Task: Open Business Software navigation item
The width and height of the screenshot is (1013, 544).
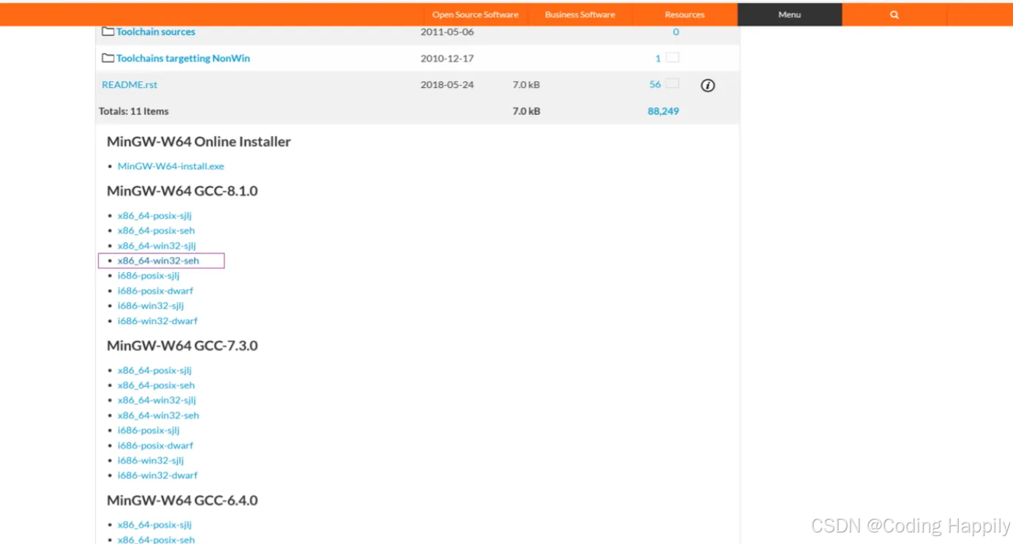Action: click(579, 14)
